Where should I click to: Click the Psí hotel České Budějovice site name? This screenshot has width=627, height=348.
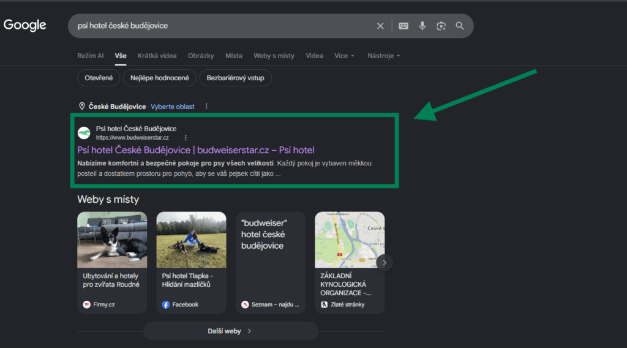[x=136, y=129]
